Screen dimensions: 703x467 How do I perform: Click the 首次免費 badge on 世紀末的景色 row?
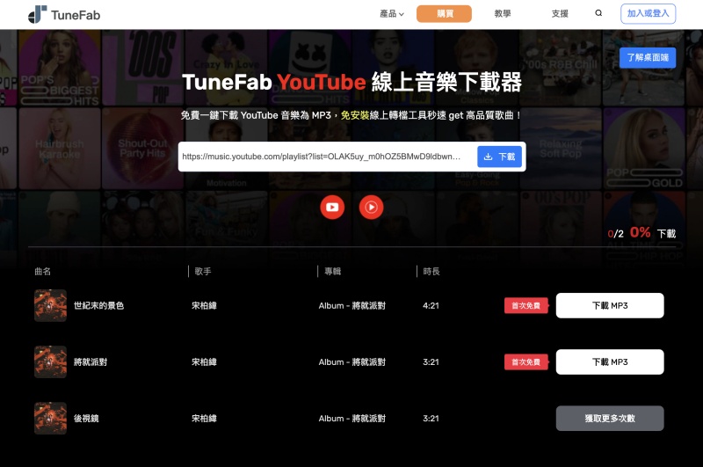(525, 305)
